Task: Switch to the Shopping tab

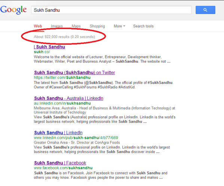Action: [97, 26]
